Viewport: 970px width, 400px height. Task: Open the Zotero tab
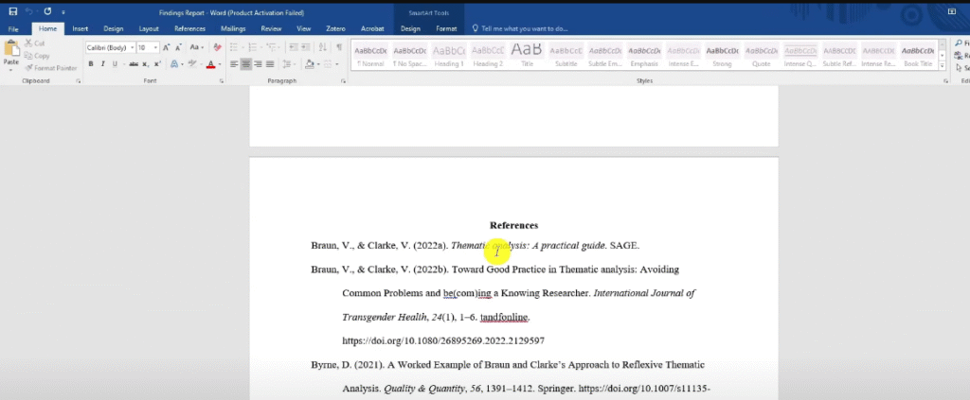335,28
